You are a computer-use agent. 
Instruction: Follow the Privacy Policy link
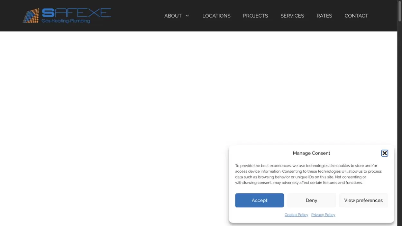[x=323, y=215]
